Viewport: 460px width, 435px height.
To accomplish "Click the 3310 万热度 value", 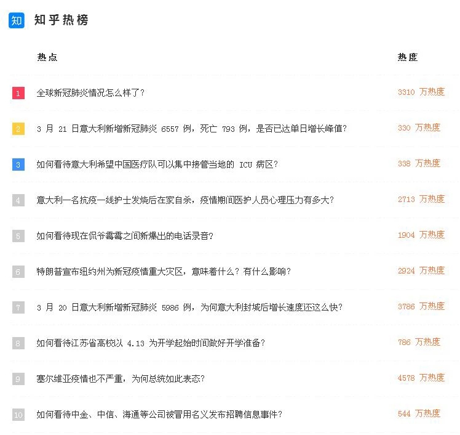I will click(x=421, y=92).
